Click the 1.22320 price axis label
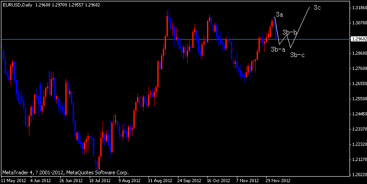This screenshot has height=184, width=367. (359, 144)
